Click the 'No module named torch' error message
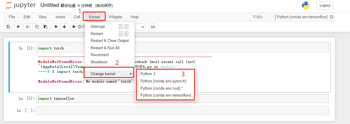 click(109, 82)
